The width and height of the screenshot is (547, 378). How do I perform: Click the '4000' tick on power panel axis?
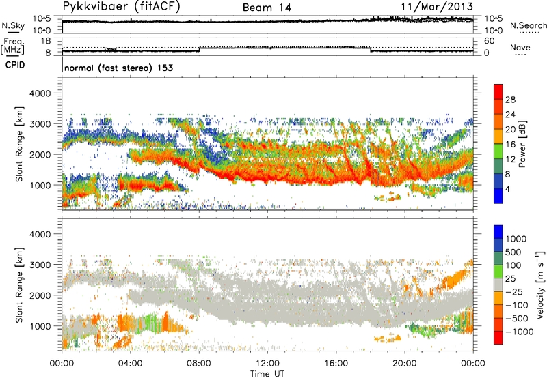click(x=40, y=93)
